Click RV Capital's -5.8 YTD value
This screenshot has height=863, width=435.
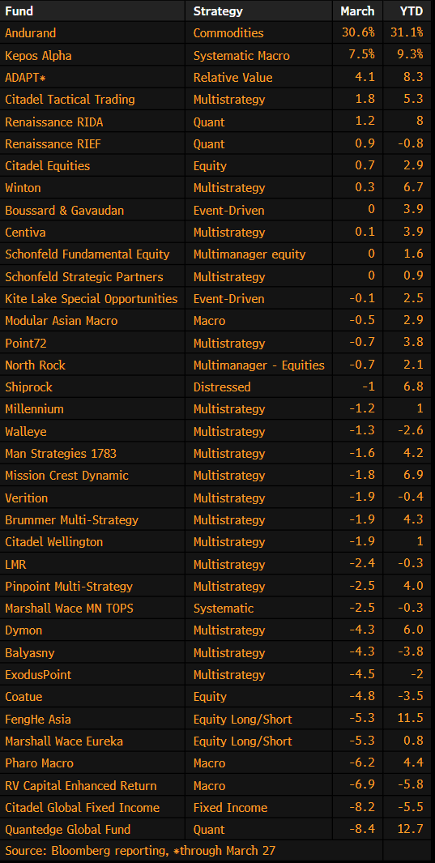click(x=410, y=786)
